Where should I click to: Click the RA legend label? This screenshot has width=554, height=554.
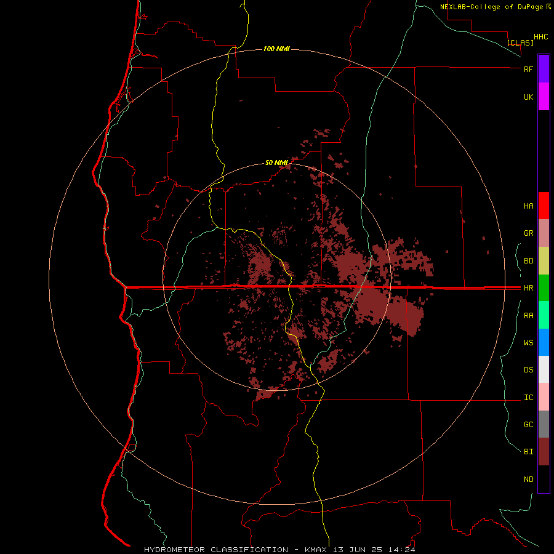pyautogui.click(x=528, y=316)
